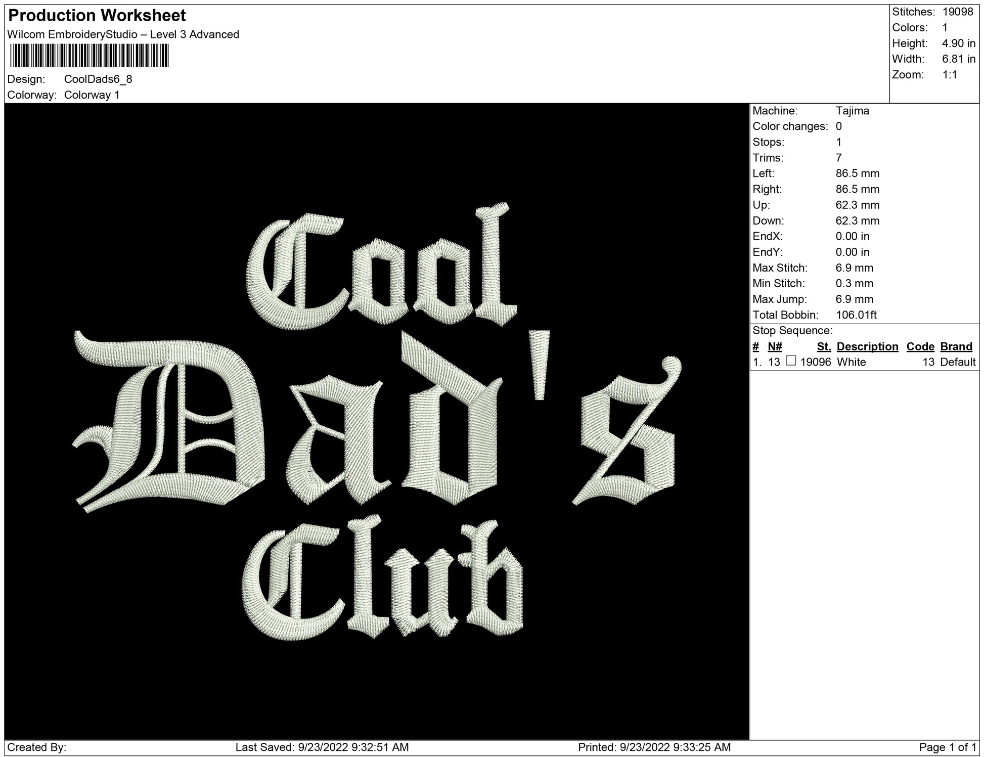The width and height of the screenshot is (984, 757).
Task: Click the 'Code' column header
Action: point(920,346)
